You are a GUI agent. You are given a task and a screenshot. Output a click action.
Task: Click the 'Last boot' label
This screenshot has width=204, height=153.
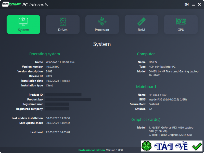[36, 132]
